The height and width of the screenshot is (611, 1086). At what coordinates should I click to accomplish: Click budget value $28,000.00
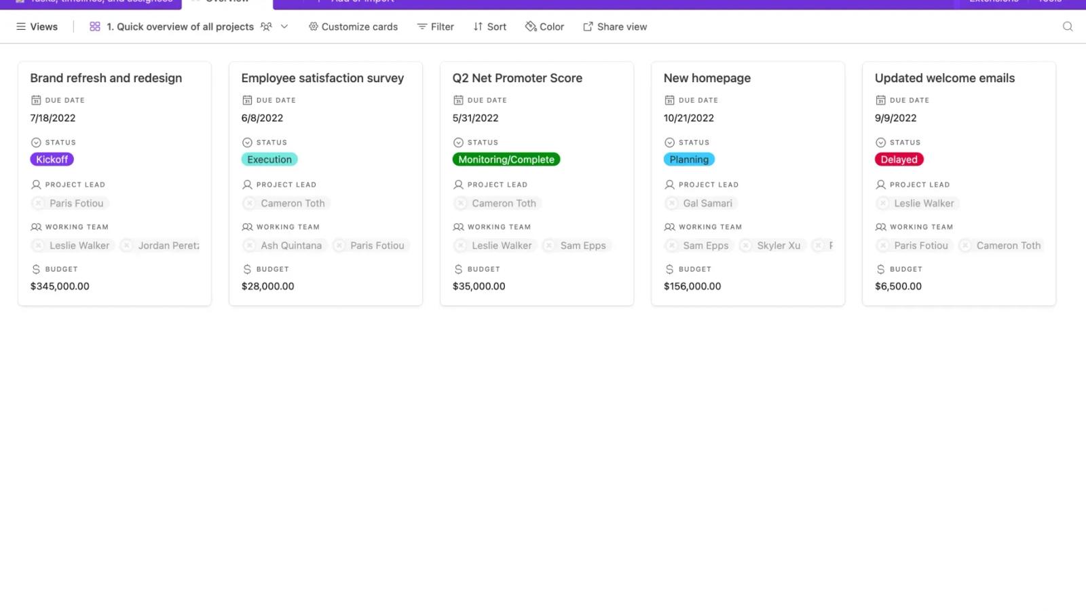tap(267, 286)
